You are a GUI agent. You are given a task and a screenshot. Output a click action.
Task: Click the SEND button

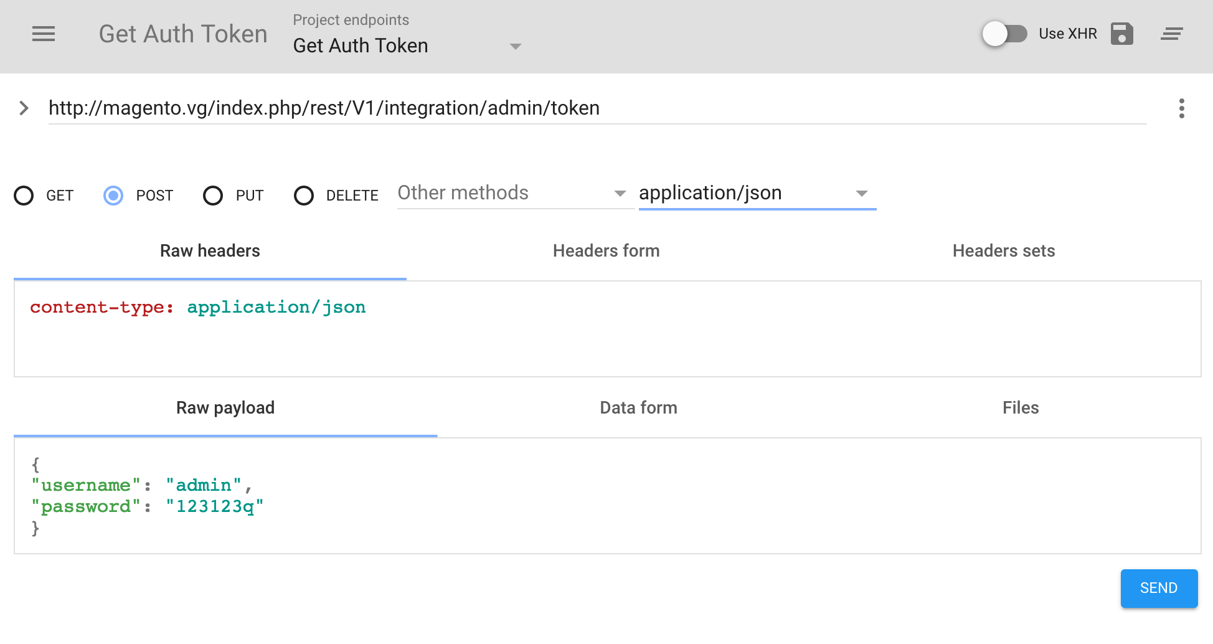pyautogui.click(x=1158, y=588)
